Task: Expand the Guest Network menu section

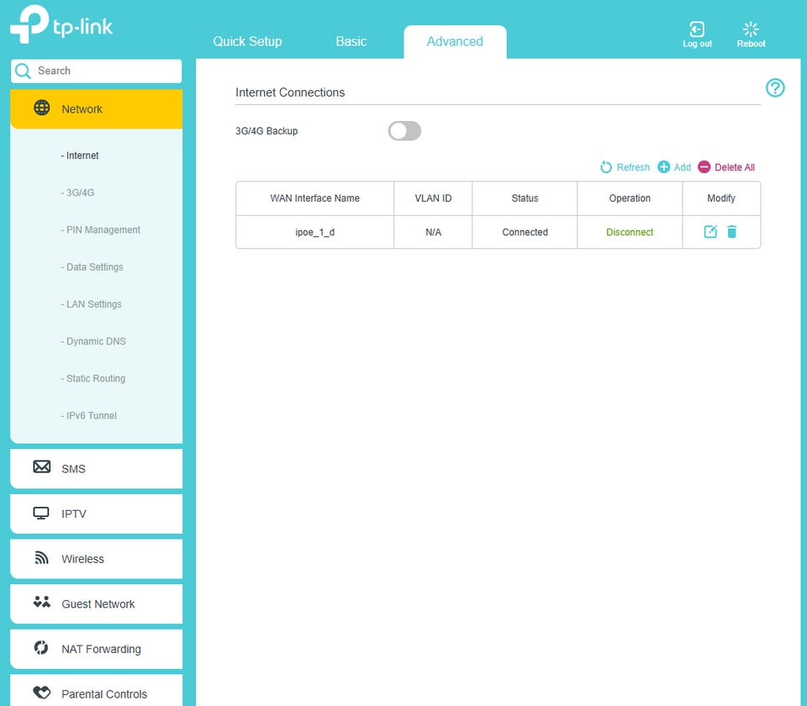Action: (96, 603)
